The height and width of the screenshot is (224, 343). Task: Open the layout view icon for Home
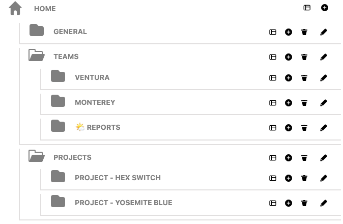point(307,8)
